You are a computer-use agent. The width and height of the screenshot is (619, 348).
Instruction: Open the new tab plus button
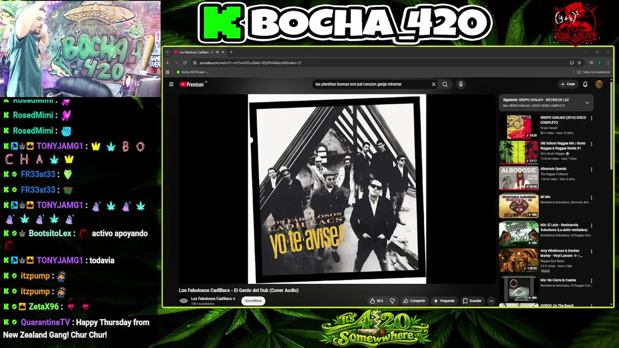(x=231, y=52)
